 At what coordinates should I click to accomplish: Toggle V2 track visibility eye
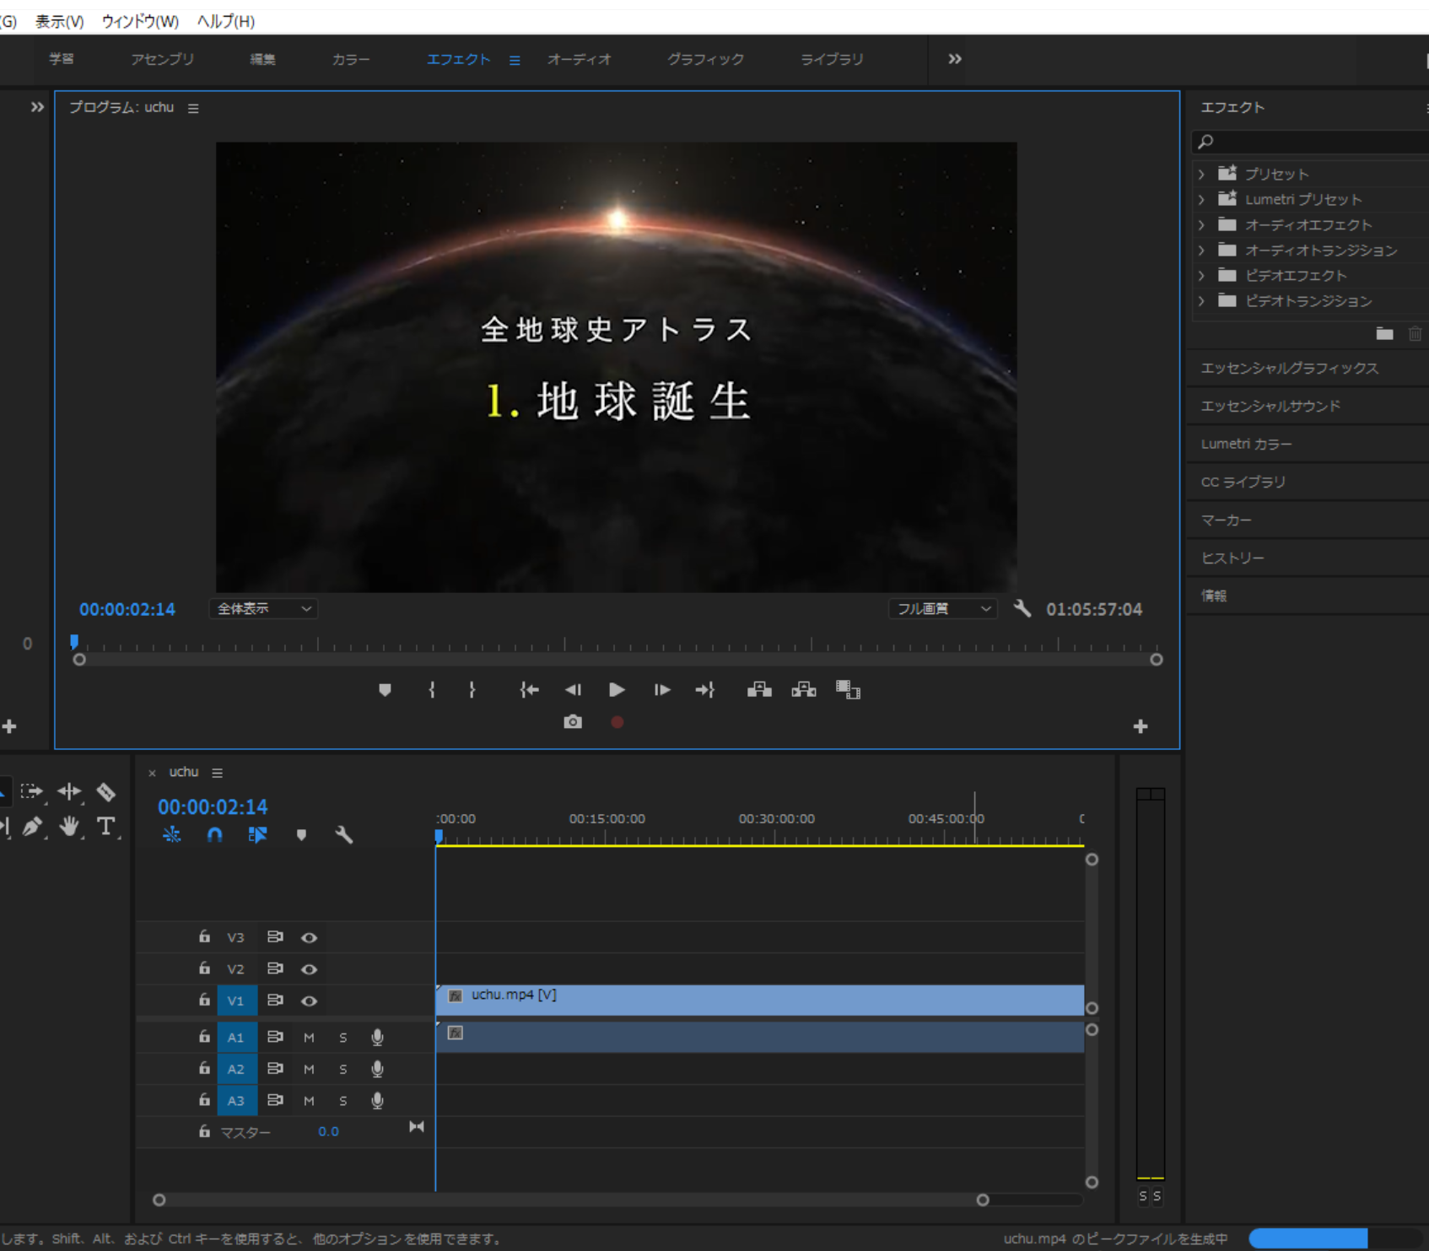pyautogui.click(x=310, y=969)
